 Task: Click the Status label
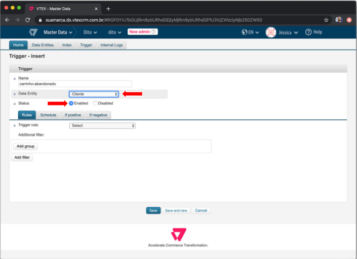24,103
